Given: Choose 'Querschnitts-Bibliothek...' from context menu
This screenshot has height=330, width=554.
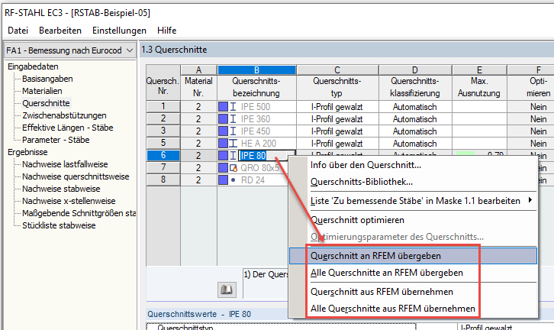Looking at the screenshot, I should [362, 182].
